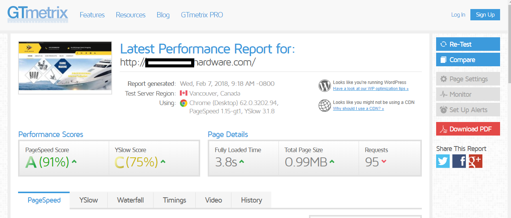The width and height of the screenshot is (511, 218).
Task: Open the Features menu
Action: point(92,15)
